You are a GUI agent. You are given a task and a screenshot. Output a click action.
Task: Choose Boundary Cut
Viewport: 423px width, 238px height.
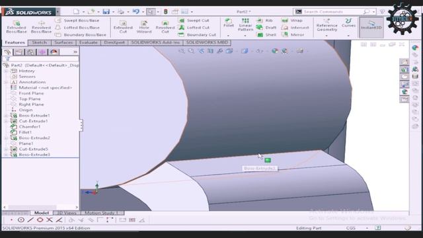198,35
